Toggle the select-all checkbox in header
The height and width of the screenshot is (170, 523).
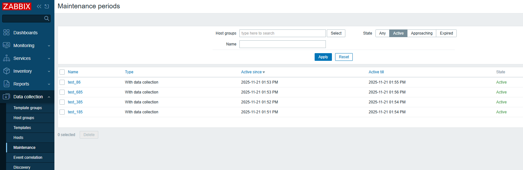[62, 72]
